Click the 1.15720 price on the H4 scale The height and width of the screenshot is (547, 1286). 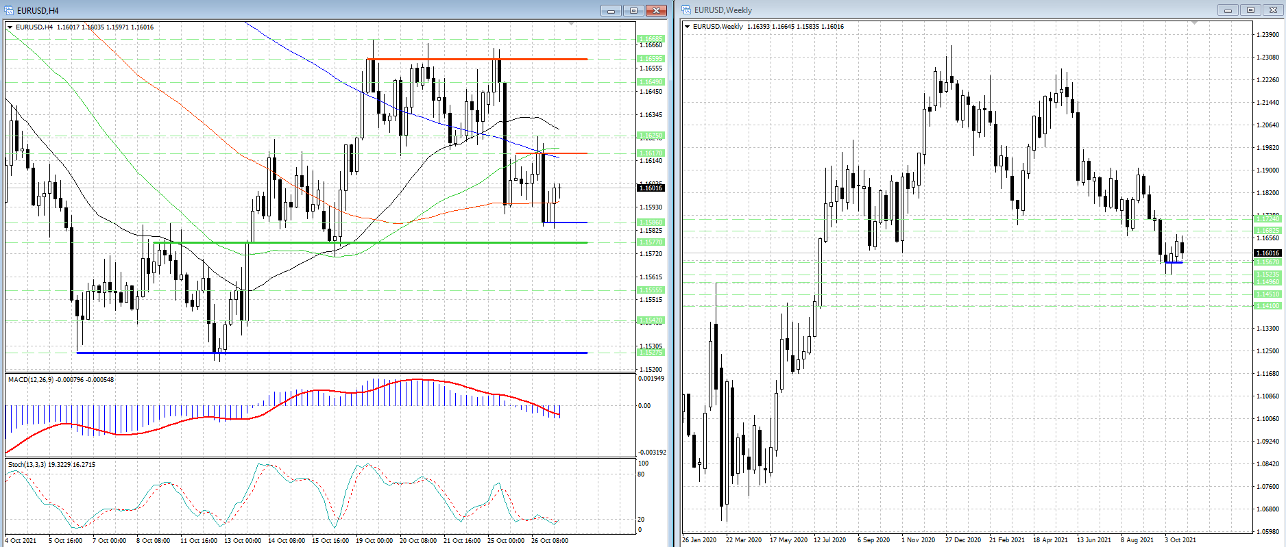[x=651, y=254]
